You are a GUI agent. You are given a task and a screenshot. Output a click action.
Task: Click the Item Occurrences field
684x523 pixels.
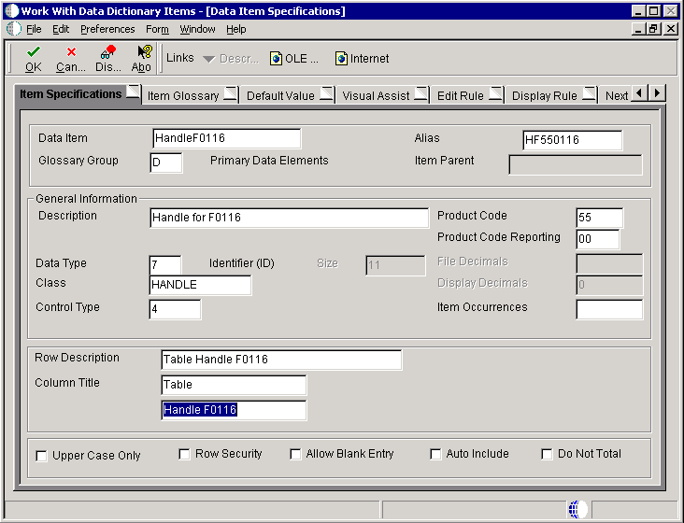(609, 309)
